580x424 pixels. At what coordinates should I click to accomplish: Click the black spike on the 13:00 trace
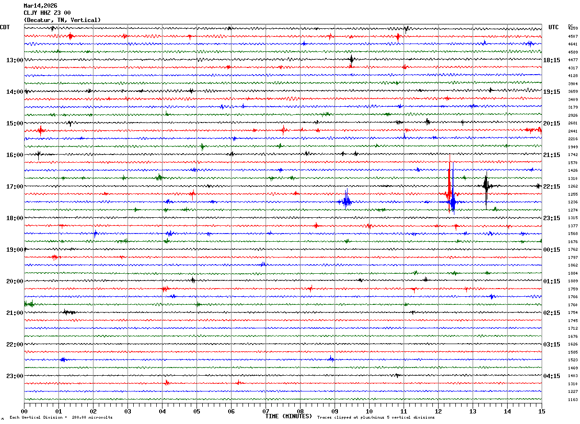click(351, 60)
